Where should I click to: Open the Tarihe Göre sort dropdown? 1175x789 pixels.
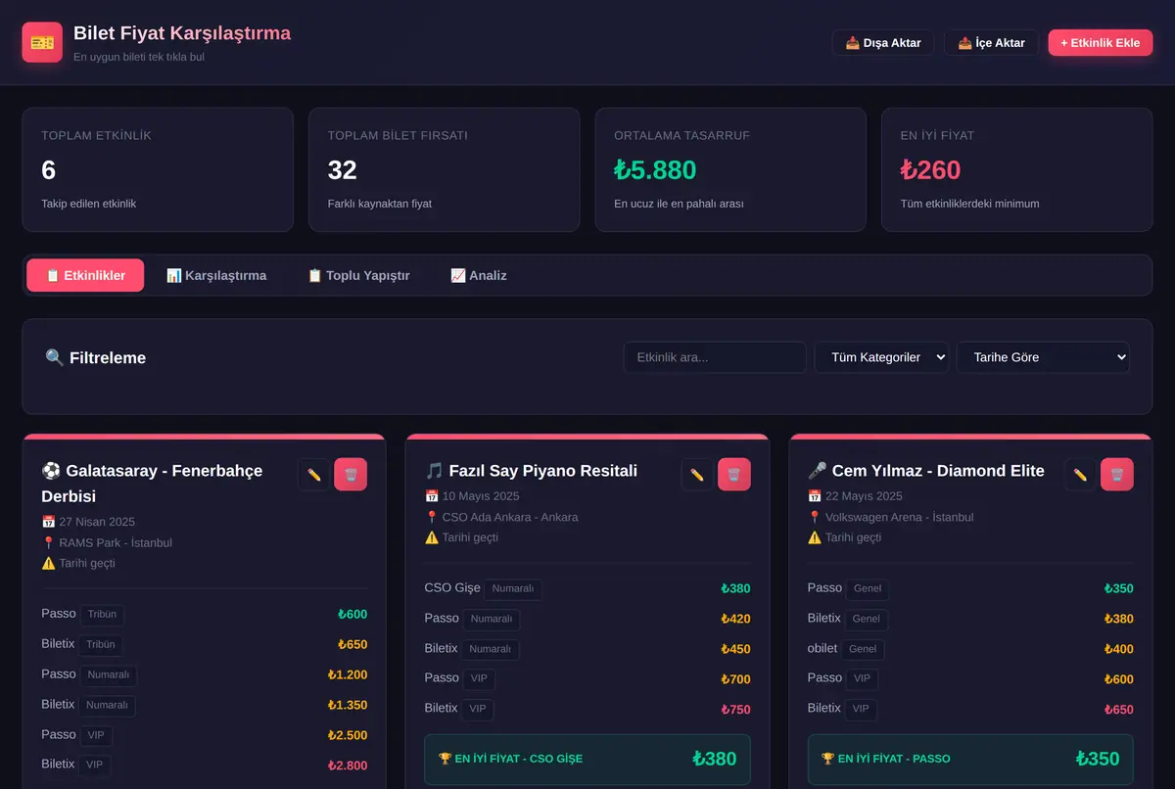click(1043, 357)
